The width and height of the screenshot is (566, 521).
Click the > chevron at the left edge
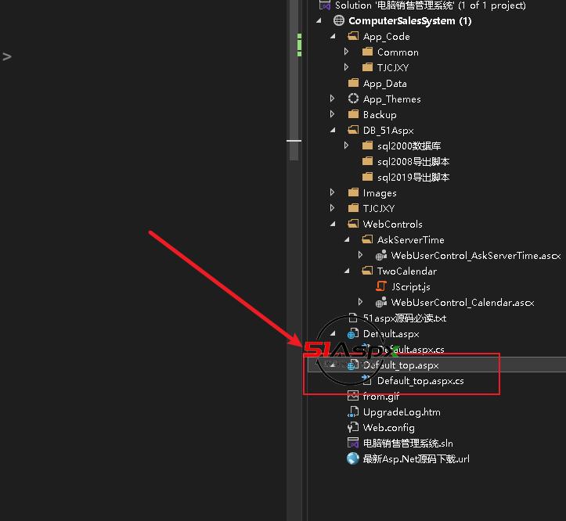pyautogui.click(x=7, y=56)
